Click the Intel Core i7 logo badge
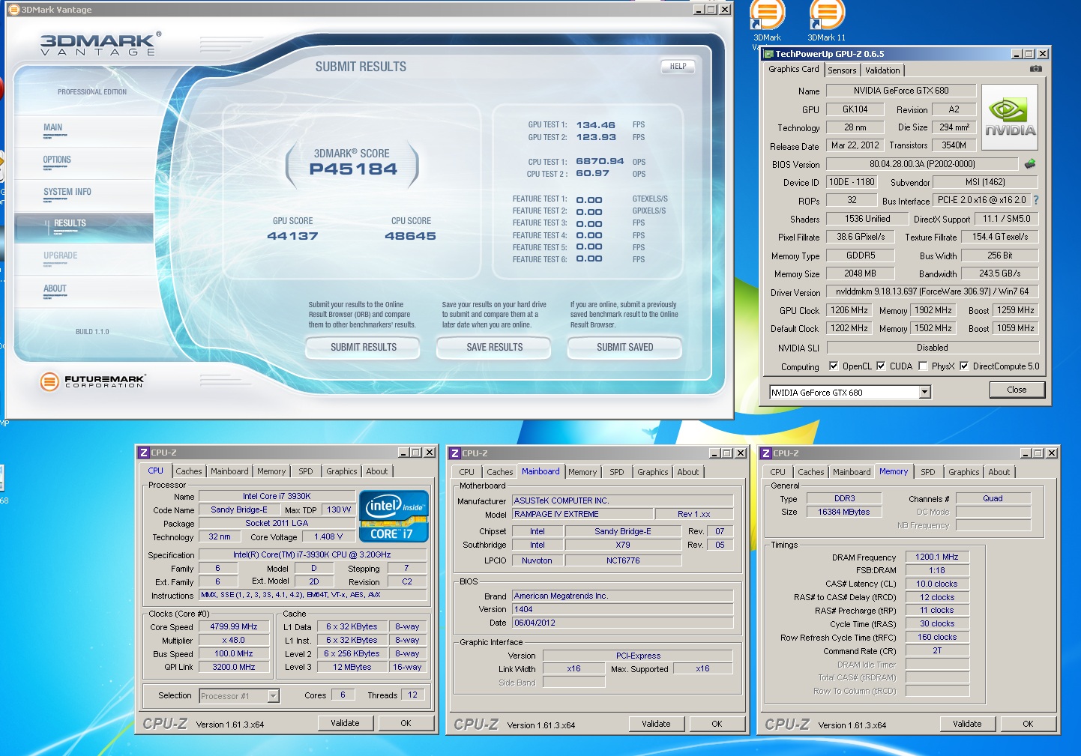The height and width of the screenshot is (756, 1081). point(394,515)
